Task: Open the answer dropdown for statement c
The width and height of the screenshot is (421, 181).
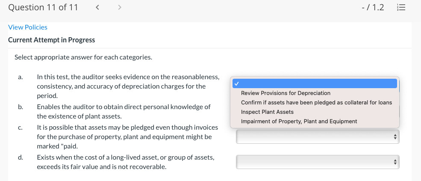Action: pyautogui.click(x=318, y=137)
